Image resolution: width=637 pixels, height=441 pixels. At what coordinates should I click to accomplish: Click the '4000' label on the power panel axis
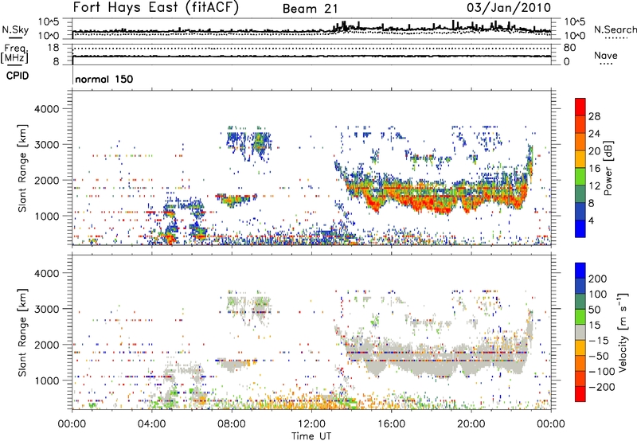46,109
